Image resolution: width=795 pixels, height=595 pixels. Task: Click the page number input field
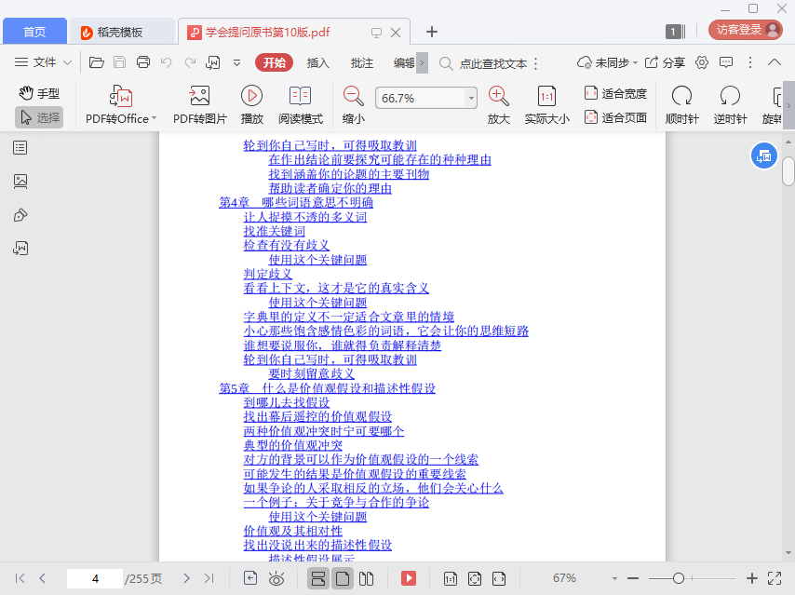(95, 578)
